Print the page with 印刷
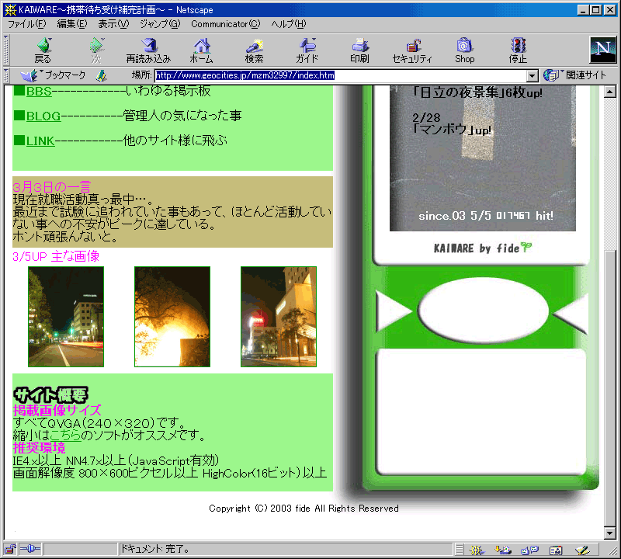The height and width of the screenshot is (559, 621). click(359, 50)
